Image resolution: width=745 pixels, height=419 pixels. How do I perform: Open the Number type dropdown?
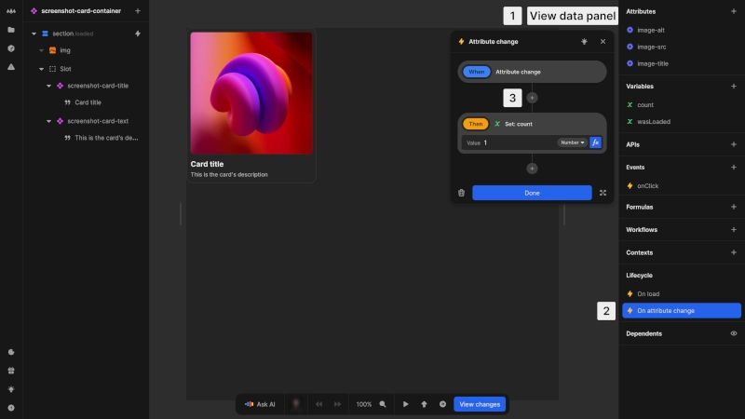pyautogui.click(x=572, y=142)
